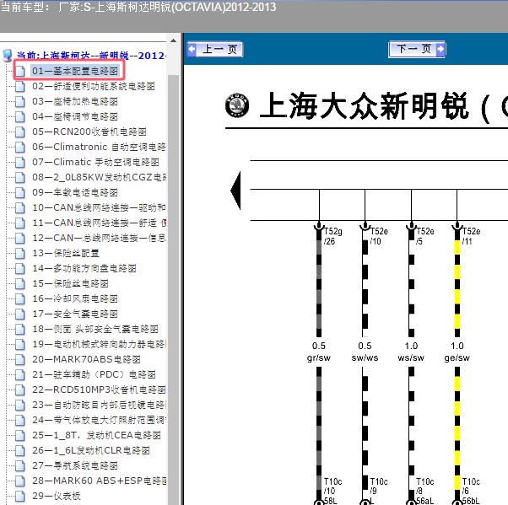
Task: Open 14—多功能方向盘电路图
Action: (84, 268)
